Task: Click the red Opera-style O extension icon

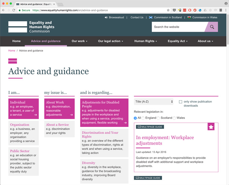Action: 190,10
